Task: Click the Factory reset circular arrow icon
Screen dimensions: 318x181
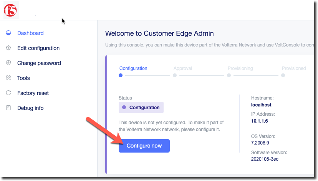Action: coord(8,93)
